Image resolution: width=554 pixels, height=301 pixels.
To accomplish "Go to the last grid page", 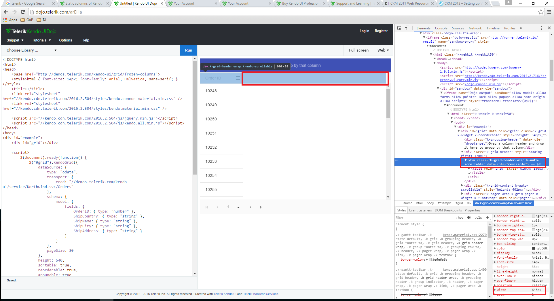I will (x=261, y=207).
